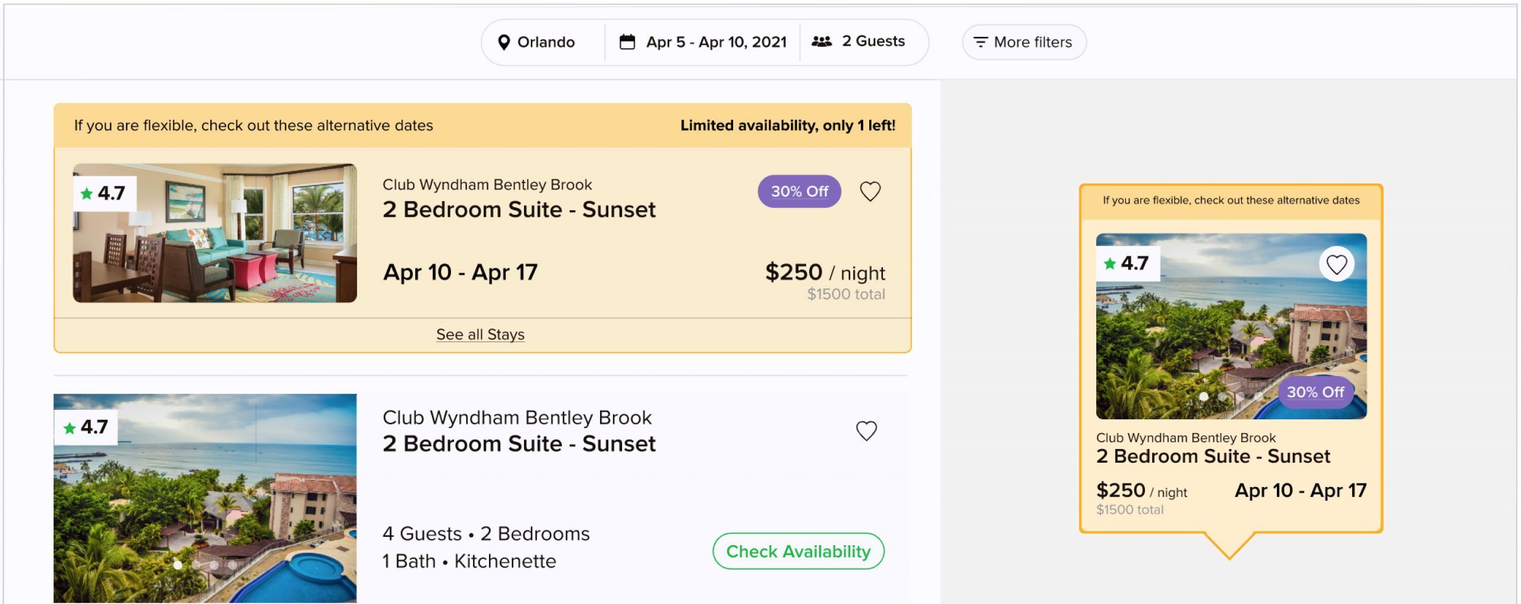Click the guests people icon
The width and height of the screenshot is (1521, 604).
[x=822, y=42]
